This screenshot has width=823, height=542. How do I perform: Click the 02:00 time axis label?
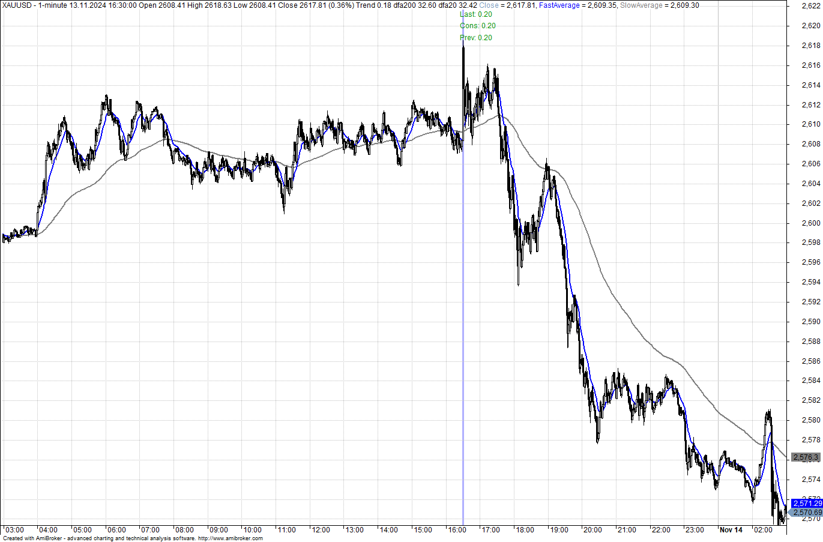pyautogui.click(x=762, y=530)
